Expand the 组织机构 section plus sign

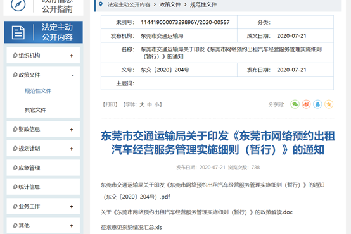click(72, 56)
